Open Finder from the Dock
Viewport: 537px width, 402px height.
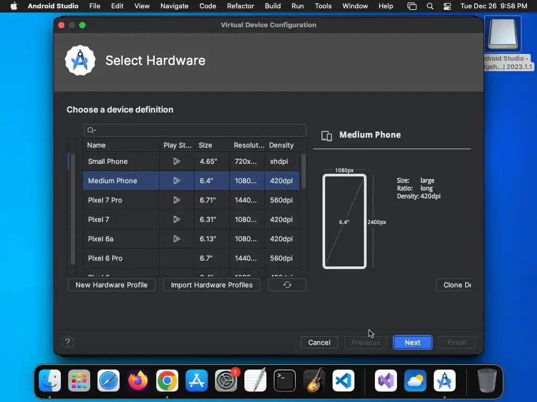[x=50, y=381]
